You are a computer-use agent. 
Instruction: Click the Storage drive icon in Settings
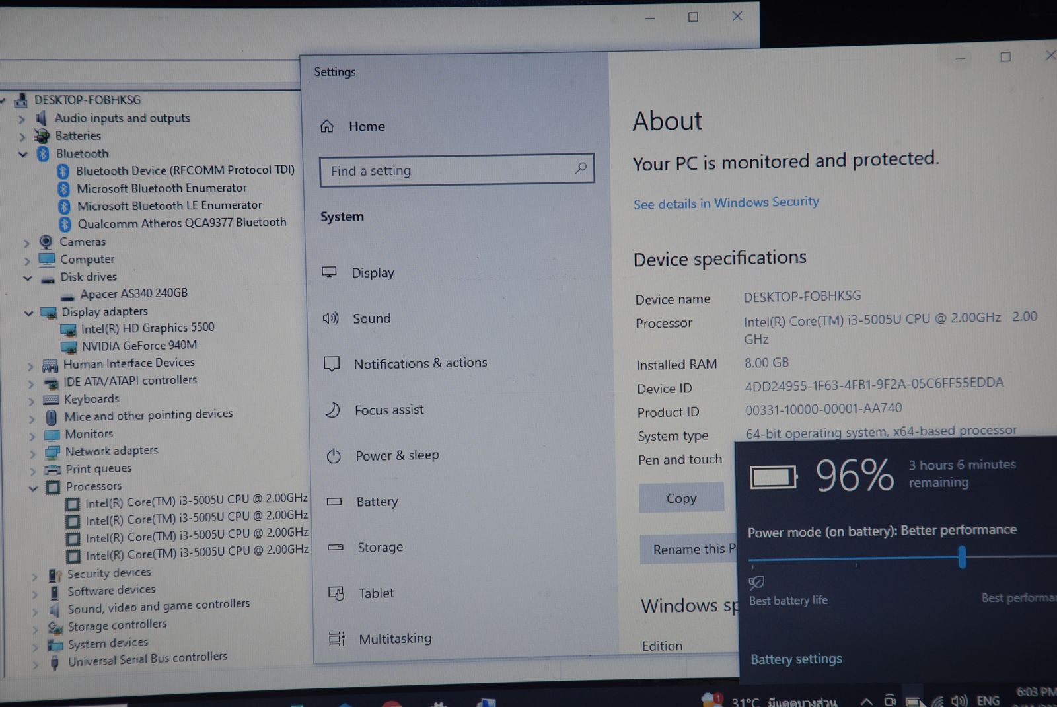[x=336, y=547]
